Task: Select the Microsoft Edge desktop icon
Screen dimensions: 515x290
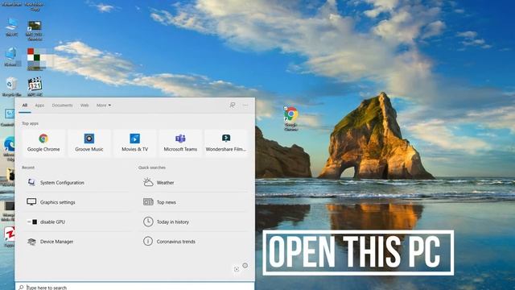Action: click(x=9, y=148)
